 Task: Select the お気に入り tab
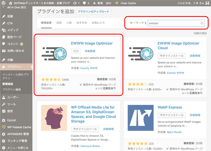coord(98,23)
